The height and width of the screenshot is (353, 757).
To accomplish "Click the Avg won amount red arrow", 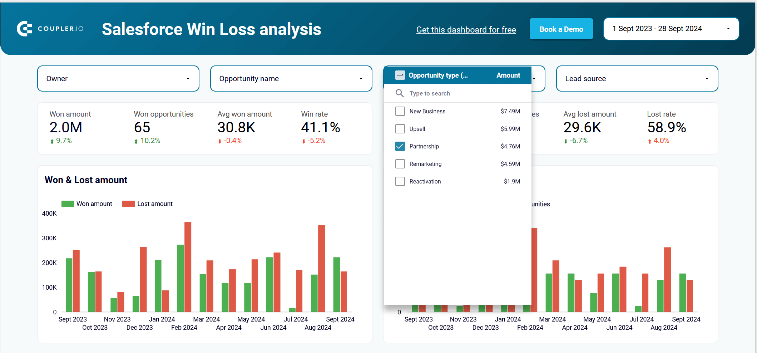I will 219,141.
